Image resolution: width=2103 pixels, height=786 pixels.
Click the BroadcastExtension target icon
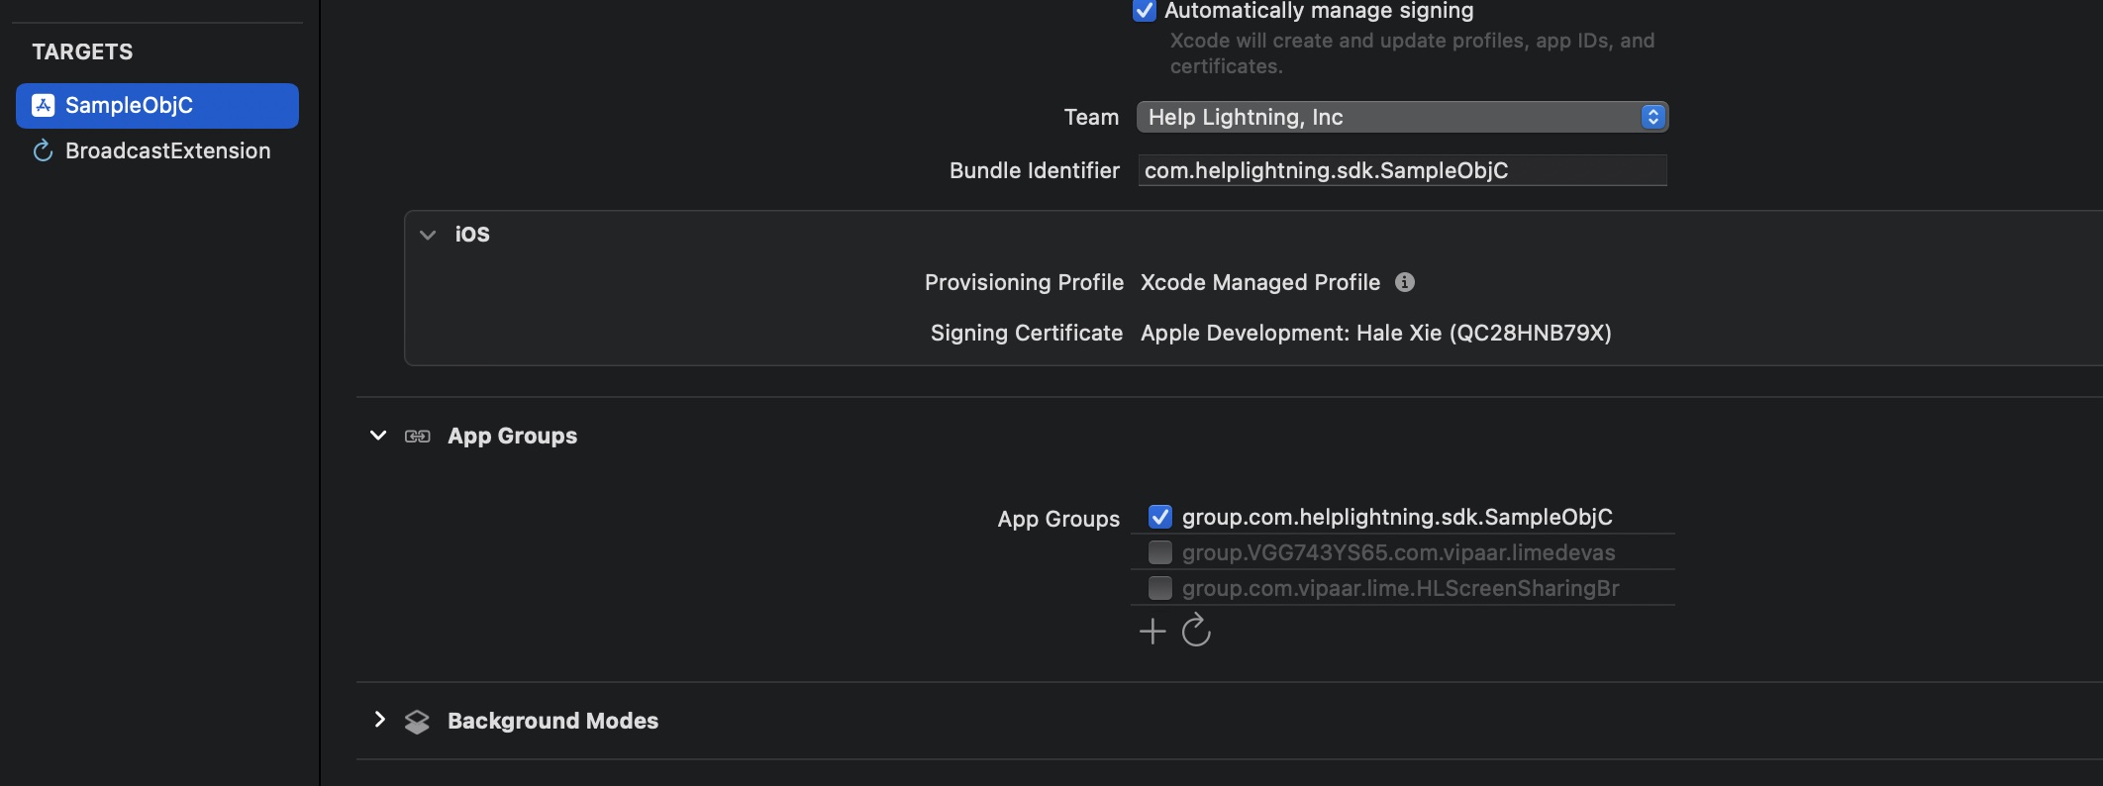pos(43,150)
